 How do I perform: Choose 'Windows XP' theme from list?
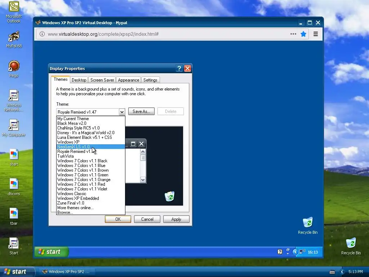[90, 142]
